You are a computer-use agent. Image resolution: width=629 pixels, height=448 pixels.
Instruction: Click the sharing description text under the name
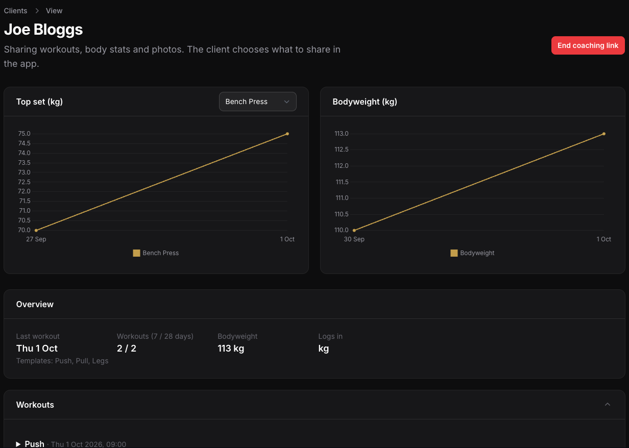tap(172, 57)
